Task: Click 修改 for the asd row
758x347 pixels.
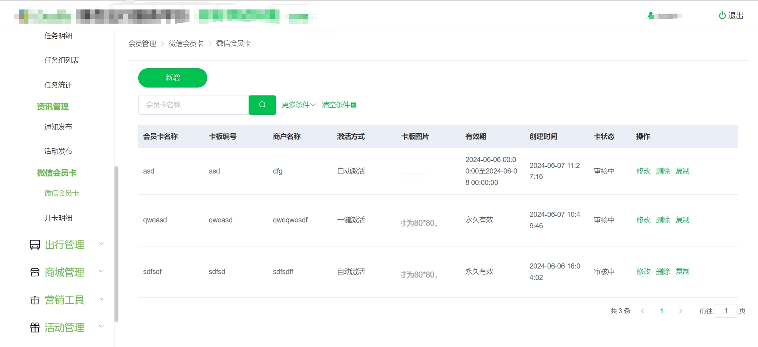Action: (643, 171)
